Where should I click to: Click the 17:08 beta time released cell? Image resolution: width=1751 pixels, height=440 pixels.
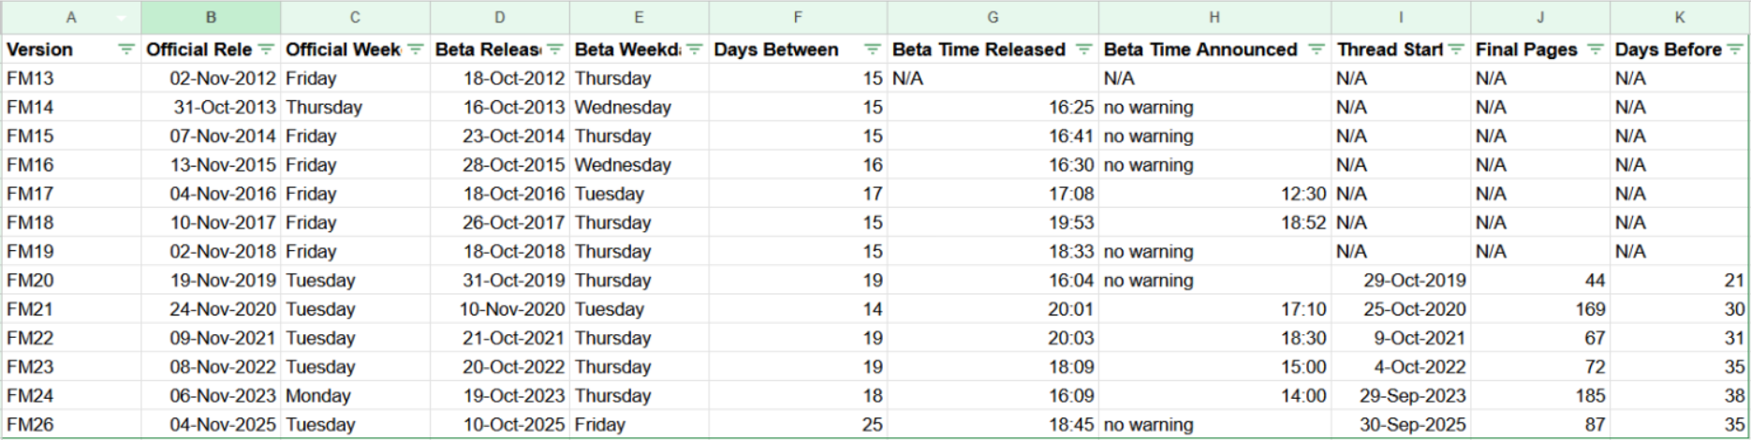pyautogui.click(x=993, y=194)
